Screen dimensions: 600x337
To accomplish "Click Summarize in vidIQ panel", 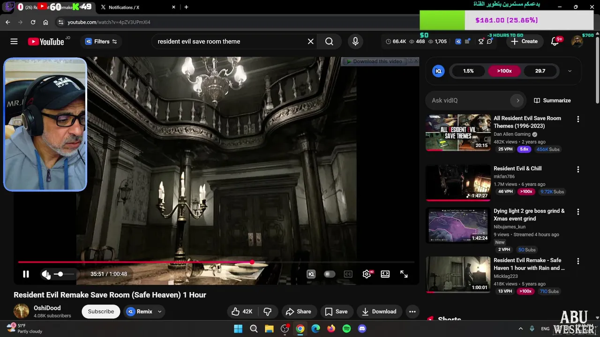I will 552,100.
